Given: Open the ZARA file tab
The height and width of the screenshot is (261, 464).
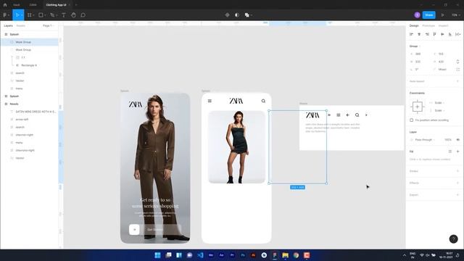Looking at the screenshot, I should (33, 5).
